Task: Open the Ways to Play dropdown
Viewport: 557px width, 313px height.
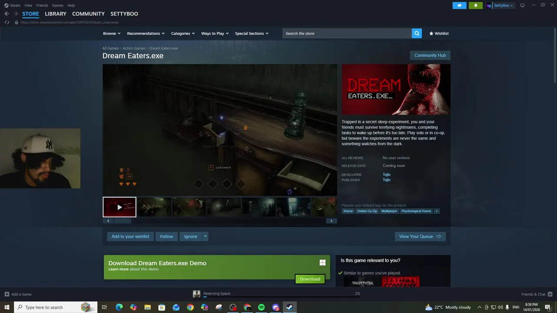Action: coord(215,33)
